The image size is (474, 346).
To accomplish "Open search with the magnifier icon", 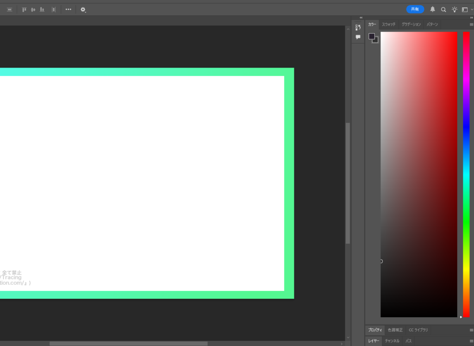I will coord(443,9).
